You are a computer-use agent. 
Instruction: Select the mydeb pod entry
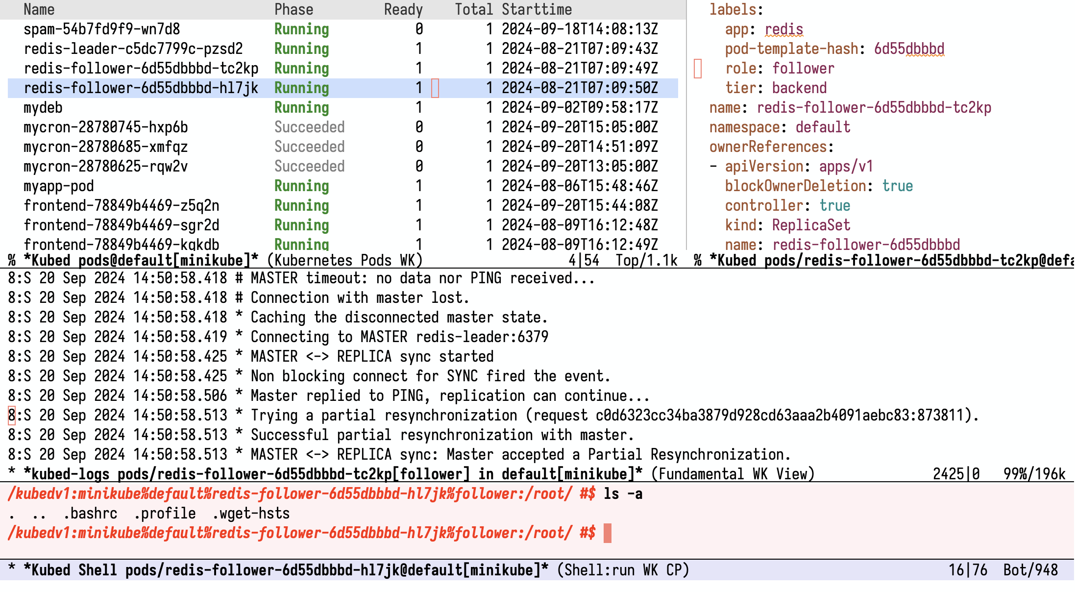pyautogui.click(x=43, y=107)
